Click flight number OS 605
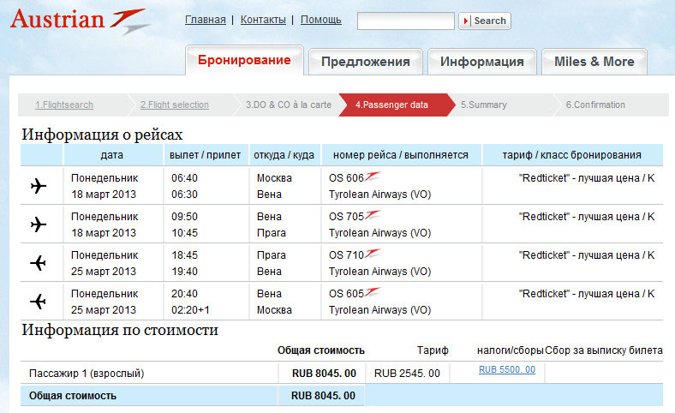 pos(347,294)
